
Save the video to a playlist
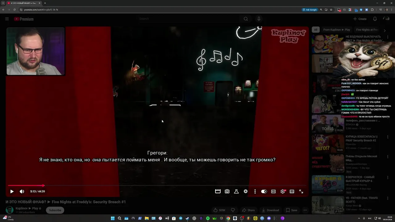click(292, 210)
